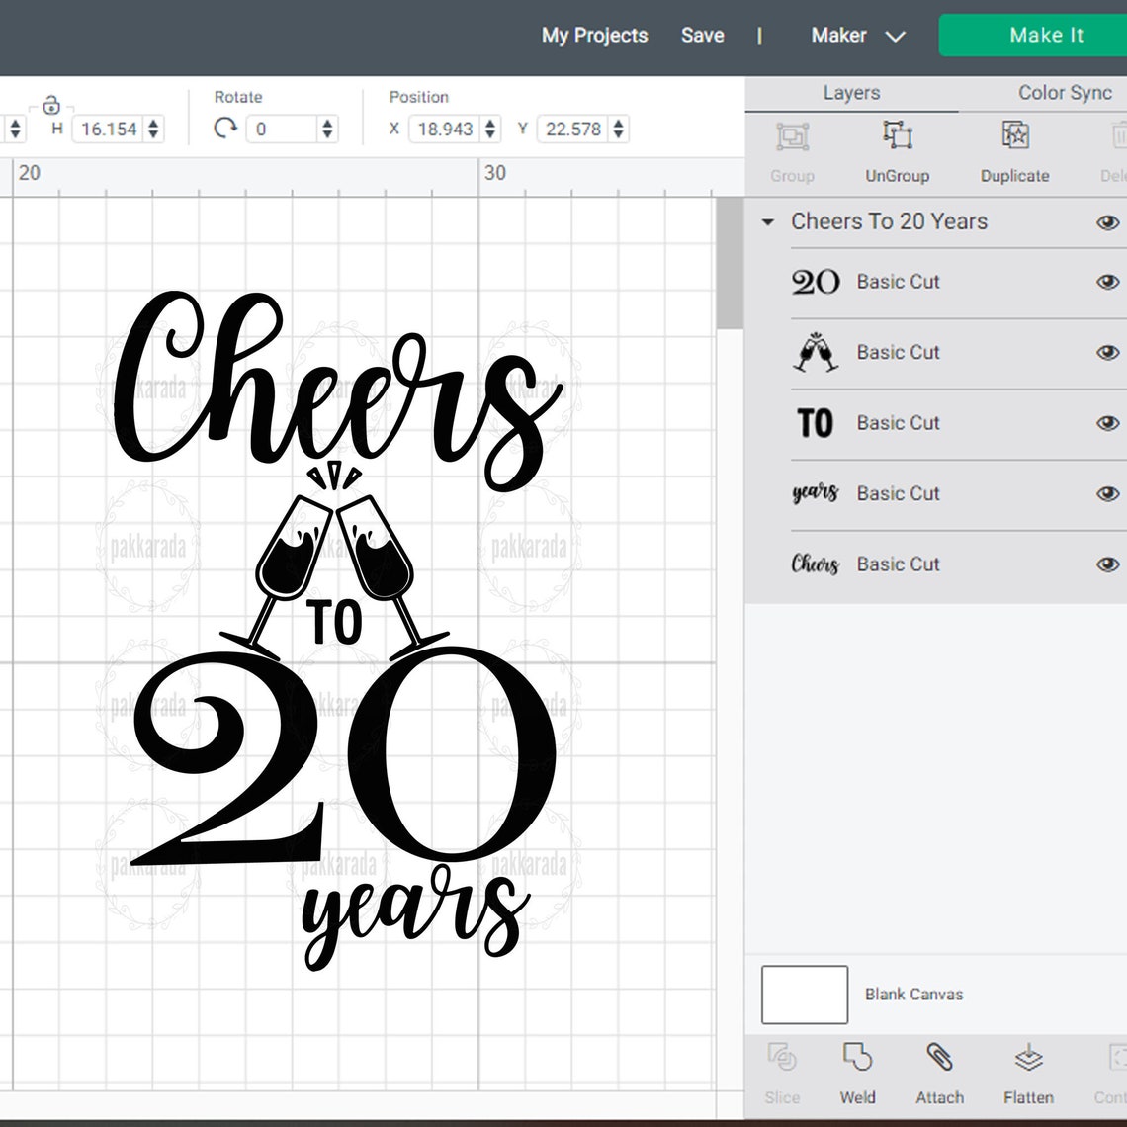Viewport: 1127px width, 1127px height.
Task: Collapse the Cheers To 20 Years group
Action: [768, 222]
